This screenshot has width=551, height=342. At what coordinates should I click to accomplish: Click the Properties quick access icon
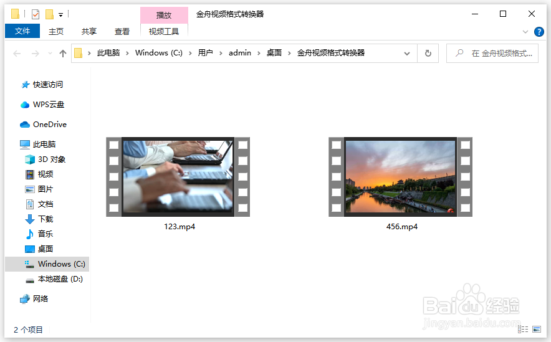tap(36, 14)
